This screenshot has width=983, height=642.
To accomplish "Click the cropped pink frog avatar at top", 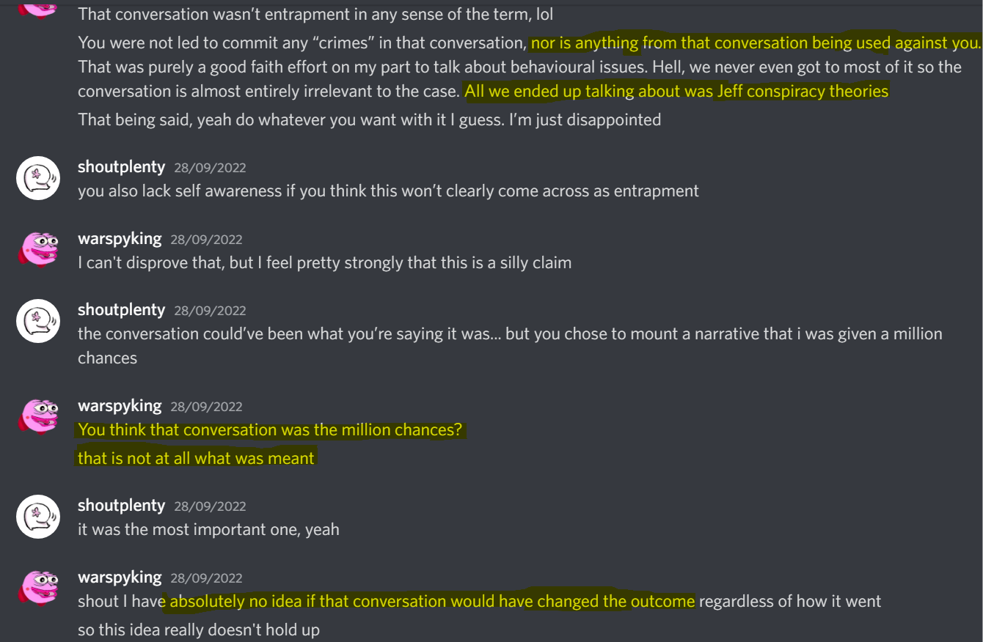I will pos(37,7).
